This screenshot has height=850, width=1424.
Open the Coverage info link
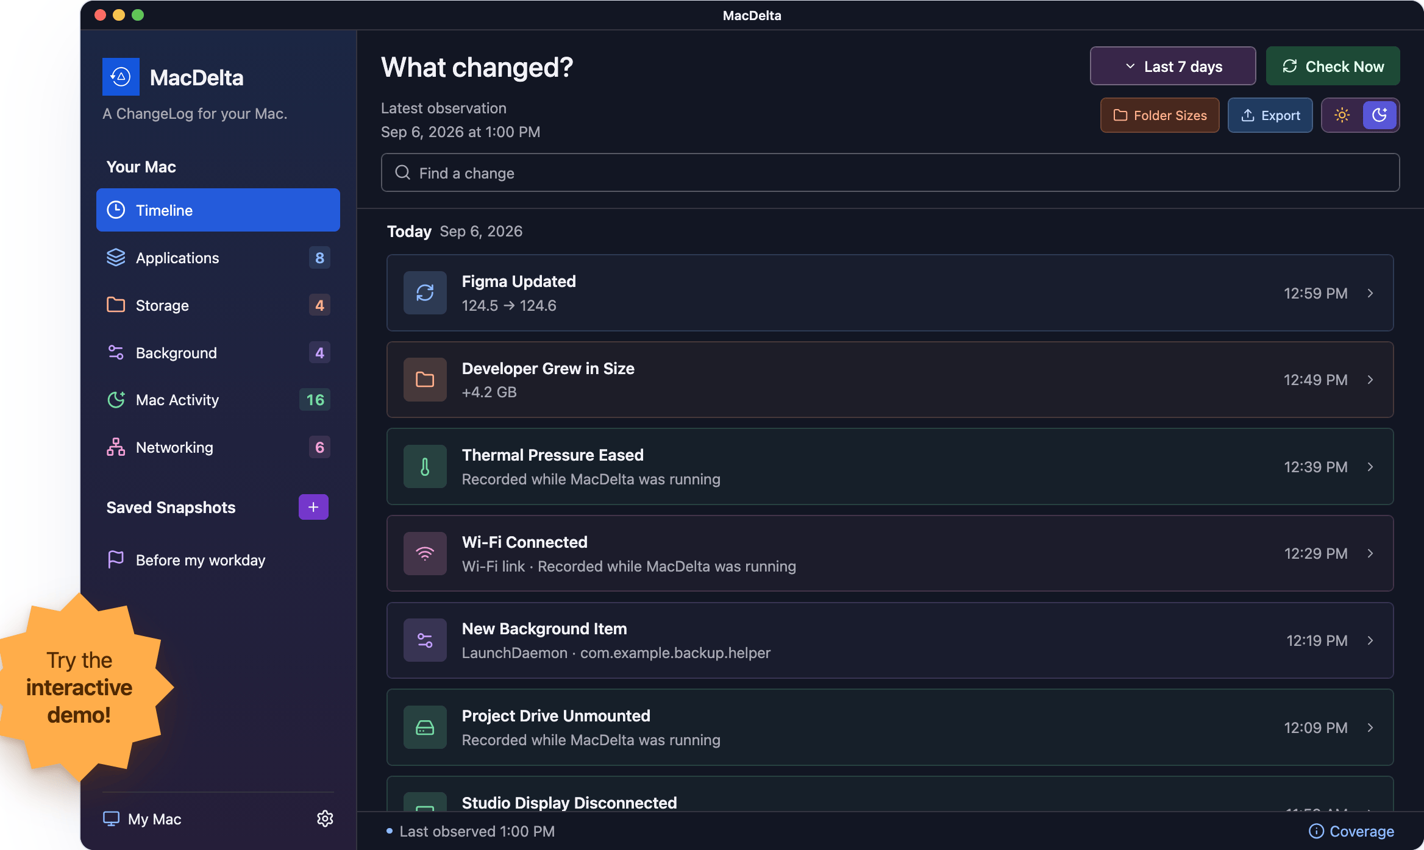[1351, 831]
